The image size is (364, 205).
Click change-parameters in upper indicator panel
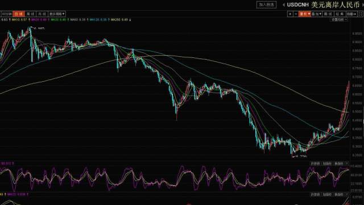coord(315,164)
